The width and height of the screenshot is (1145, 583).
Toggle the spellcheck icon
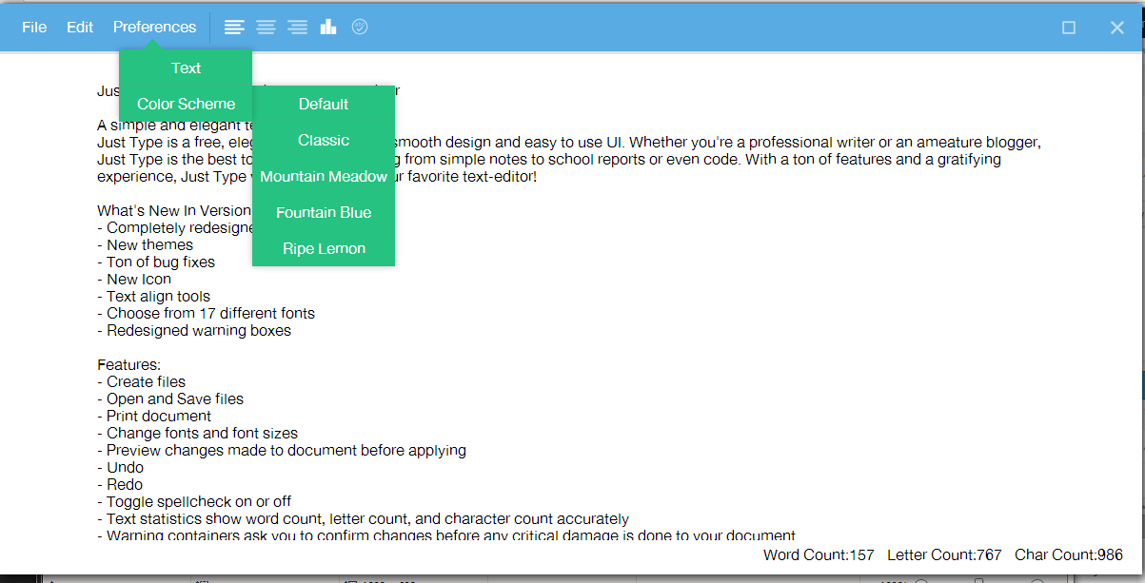coord(360,27)
